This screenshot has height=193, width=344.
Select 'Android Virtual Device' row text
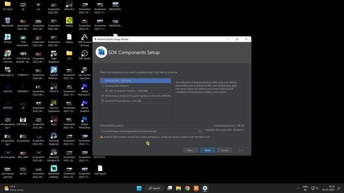tap(123, 101)
